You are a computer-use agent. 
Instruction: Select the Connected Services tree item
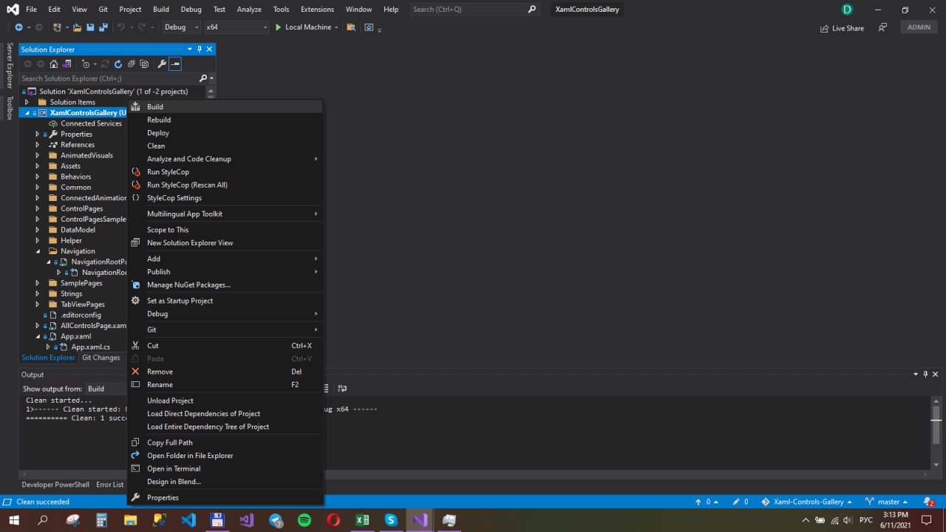(x=91, y=123)
